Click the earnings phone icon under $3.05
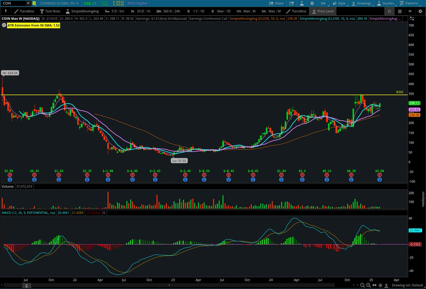This screenshot has height=289, width=426. pos(10,175)
